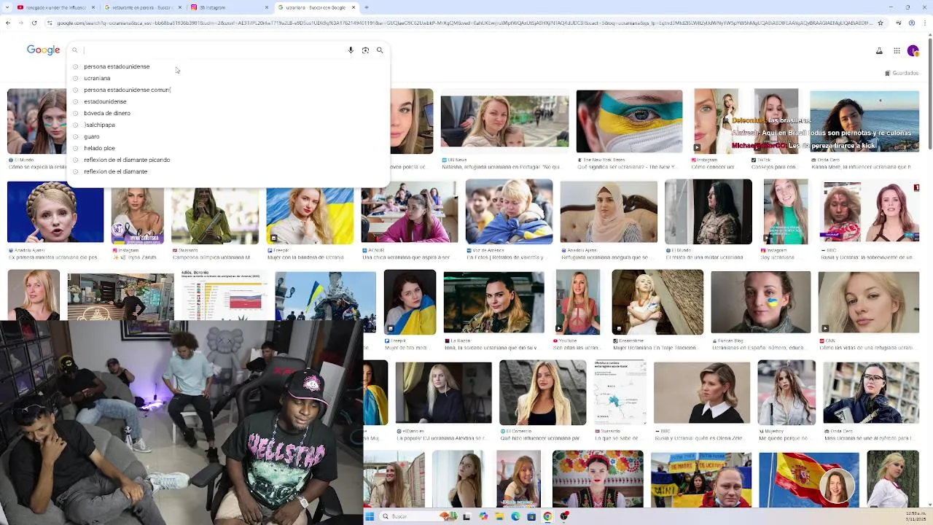Screen dimensions: 933x525
Task: Go back to the previous page
Action: click(8, 23)
